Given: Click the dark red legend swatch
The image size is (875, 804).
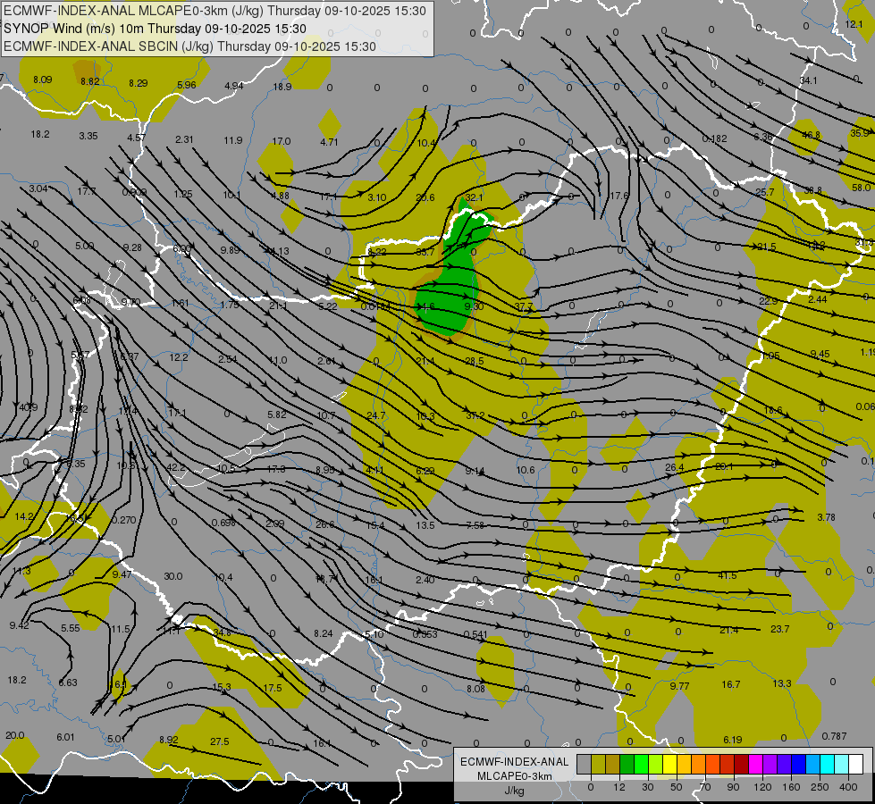Looking at the screenshot, I should [742, 765].
